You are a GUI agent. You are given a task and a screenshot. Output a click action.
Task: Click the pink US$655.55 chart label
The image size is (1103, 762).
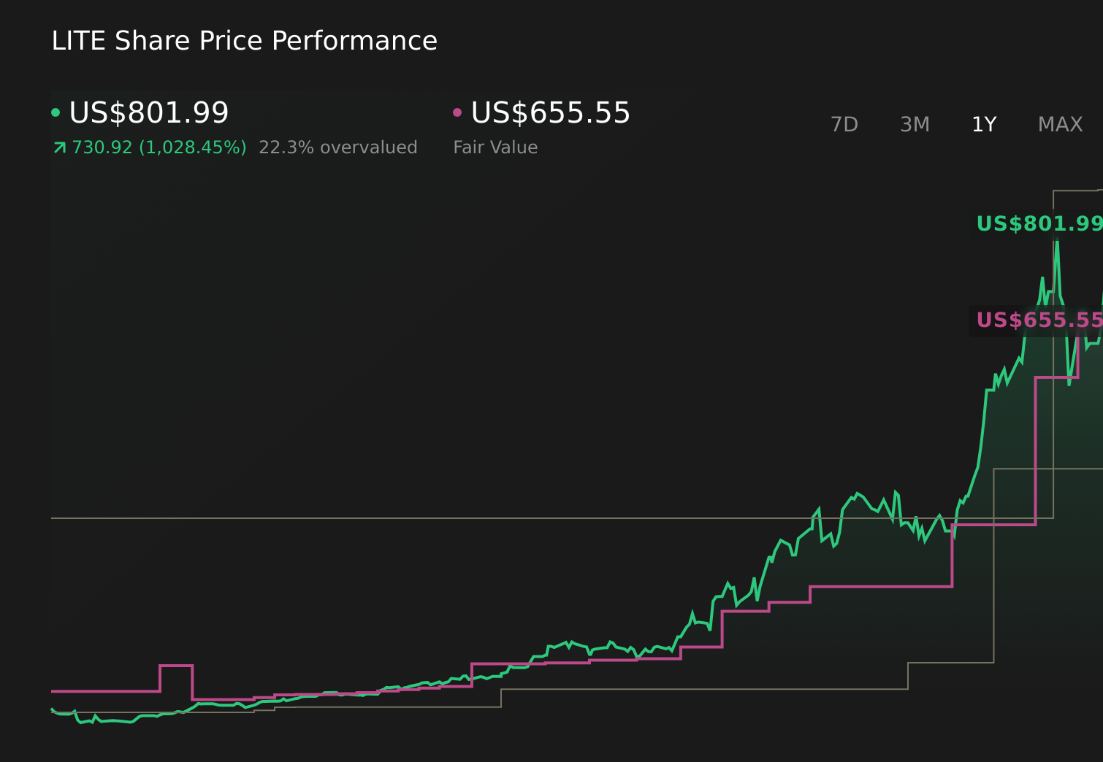[x=1039, y=320]
